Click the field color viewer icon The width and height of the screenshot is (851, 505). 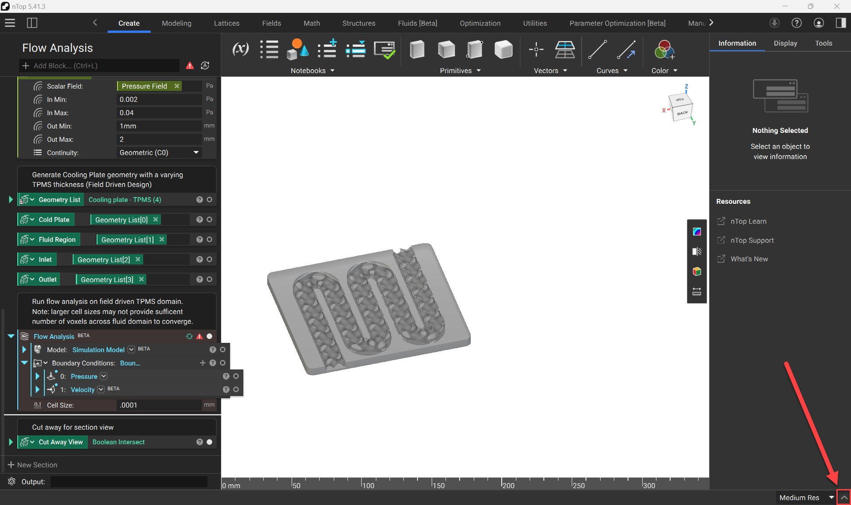pos(697,232)
